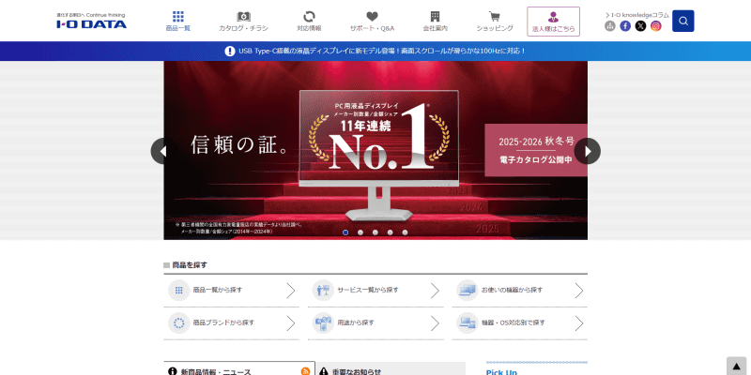Image resolution: width=751 pixels, height=375 pixels.
Task: Click the I-O DATA logo
Action: 91,21
